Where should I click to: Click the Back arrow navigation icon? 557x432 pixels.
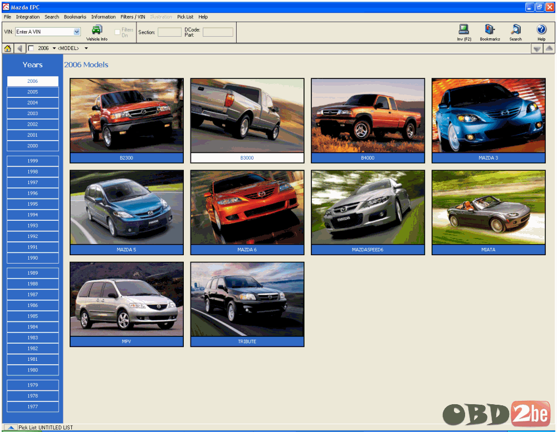[20, 48]
